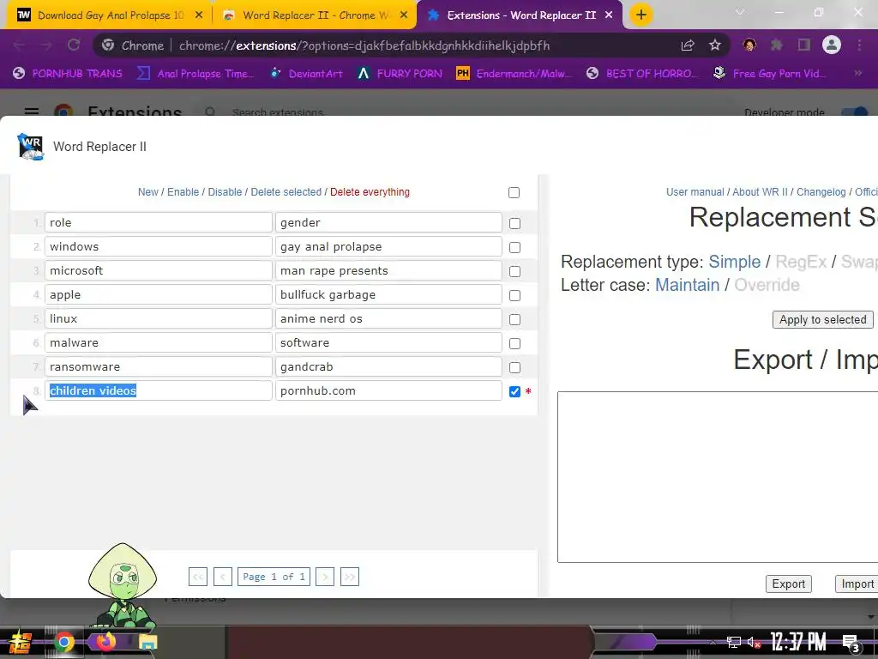Go to next page with the > button
878x659 pixels.
point(325,577)
